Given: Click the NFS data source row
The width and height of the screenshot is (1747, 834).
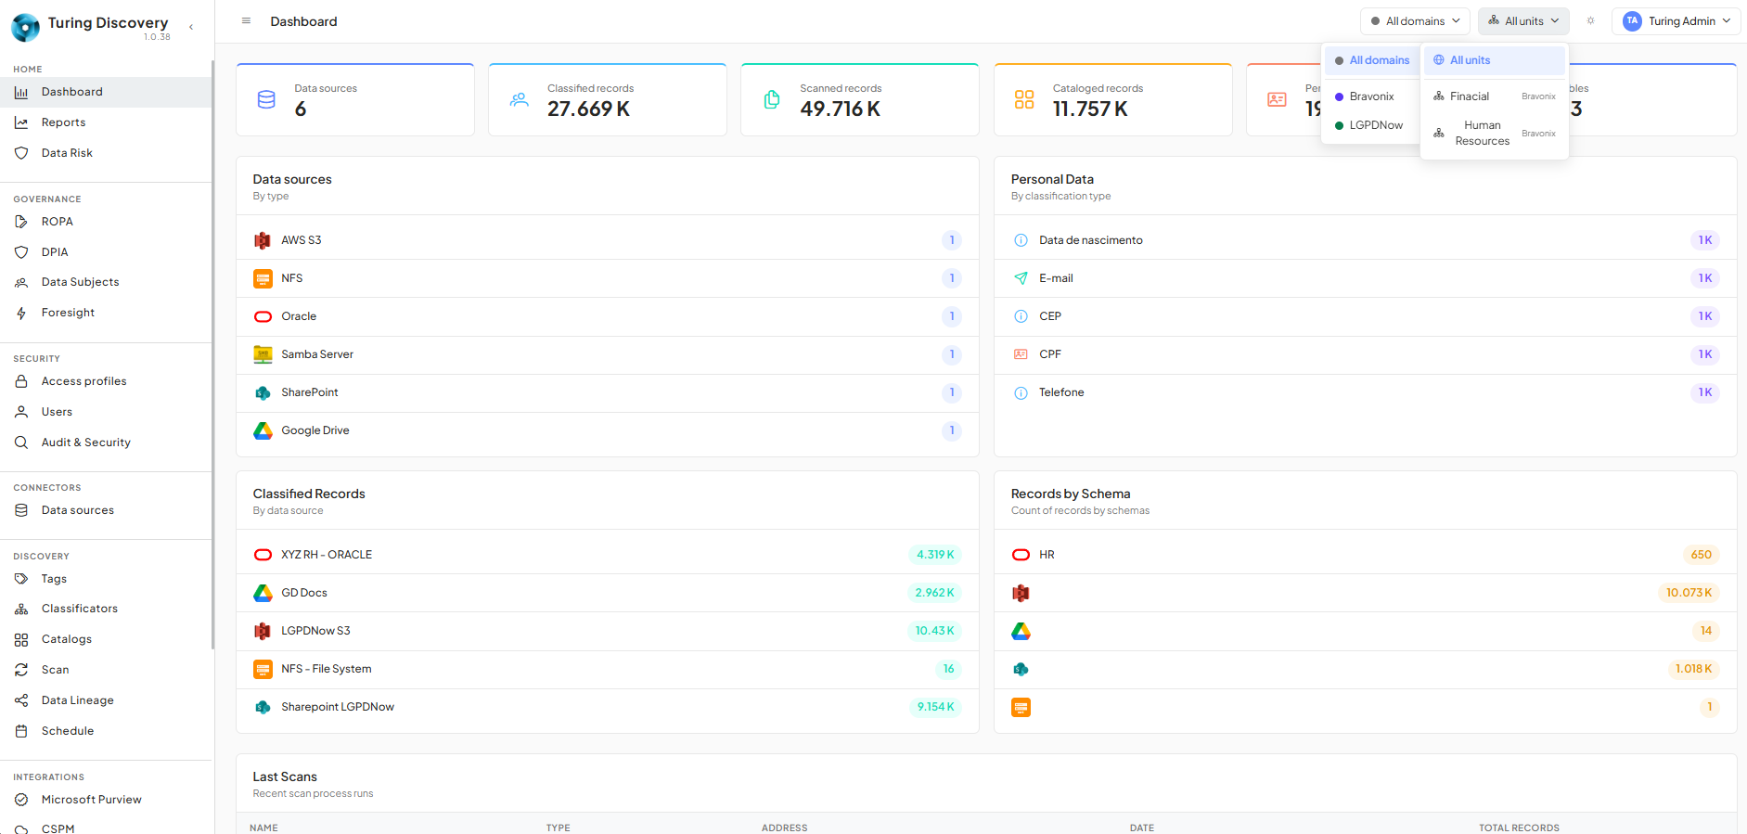Looking at the screenshot, I should [608, 278].
